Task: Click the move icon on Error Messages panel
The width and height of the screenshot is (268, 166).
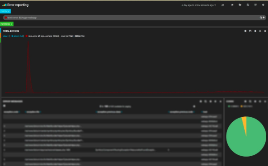Action: point(215,102)
